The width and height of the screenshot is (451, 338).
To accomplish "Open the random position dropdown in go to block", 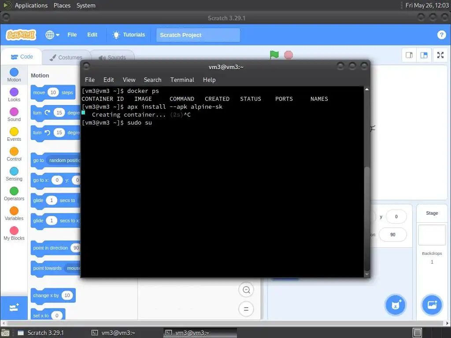I will (x=64, y=160).
